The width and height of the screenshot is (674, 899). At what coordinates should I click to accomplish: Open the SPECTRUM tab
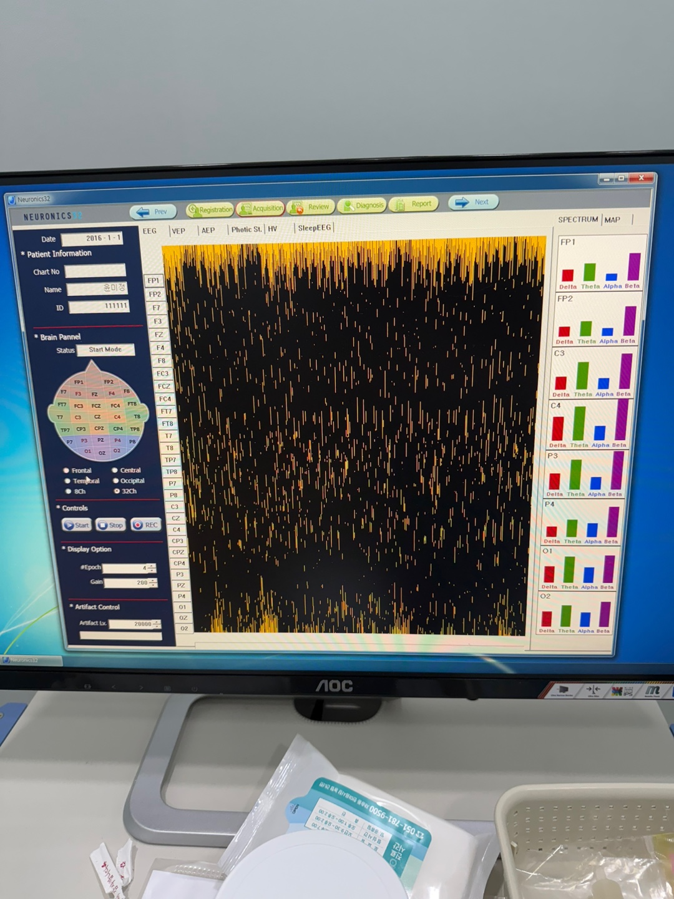(578, 220)
